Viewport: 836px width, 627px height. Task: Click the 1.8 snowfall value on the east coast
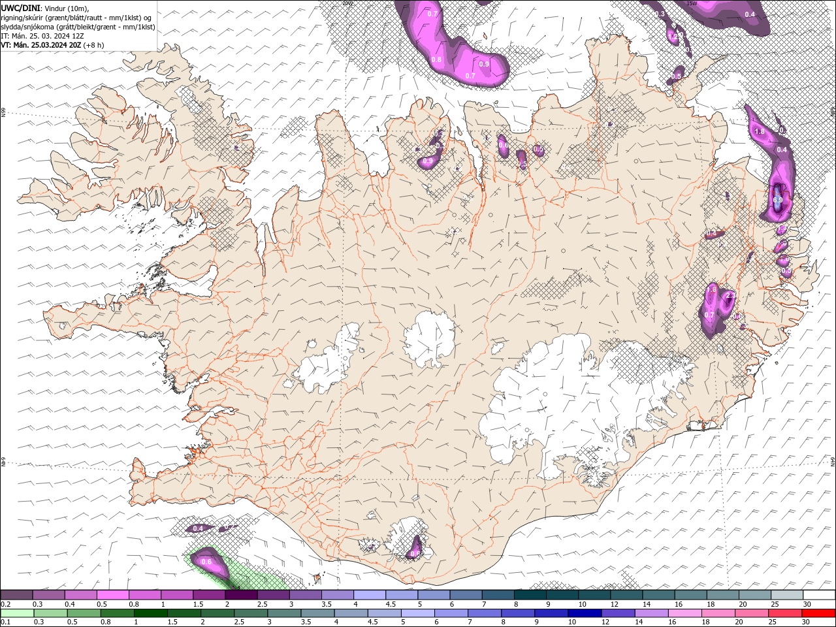tap(760, 131)
